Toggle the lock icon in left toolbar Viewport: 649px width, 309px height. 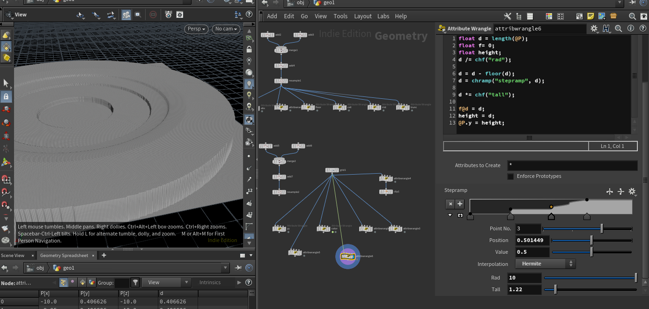coord(6,96)
